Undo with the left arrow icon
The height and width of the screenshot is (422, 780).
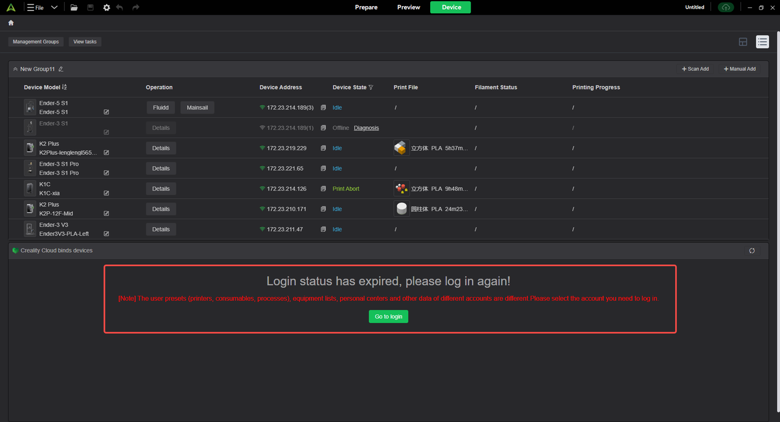click(119, 7)
